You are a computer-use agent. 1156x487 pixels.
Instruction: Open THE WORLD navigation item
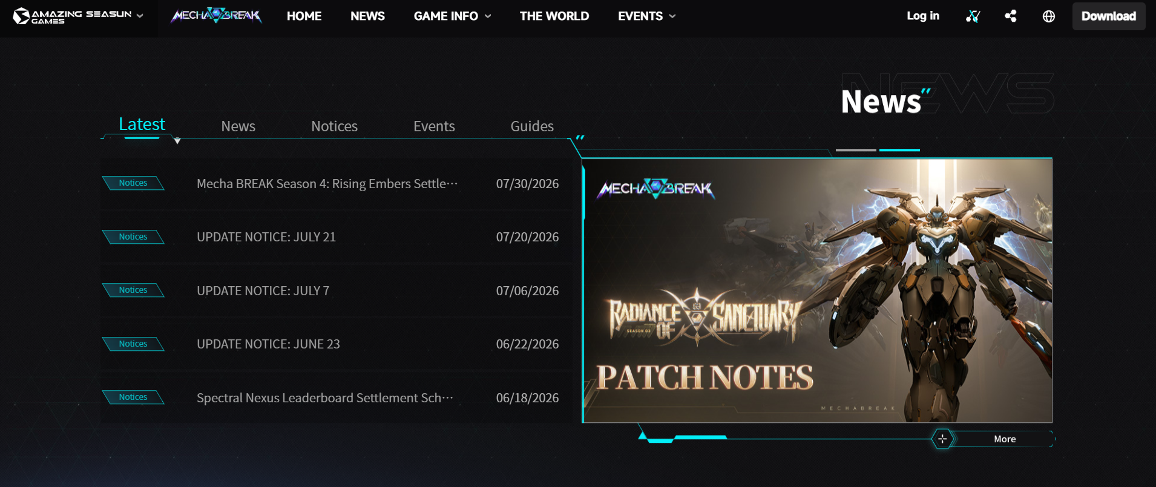point(554,16)
